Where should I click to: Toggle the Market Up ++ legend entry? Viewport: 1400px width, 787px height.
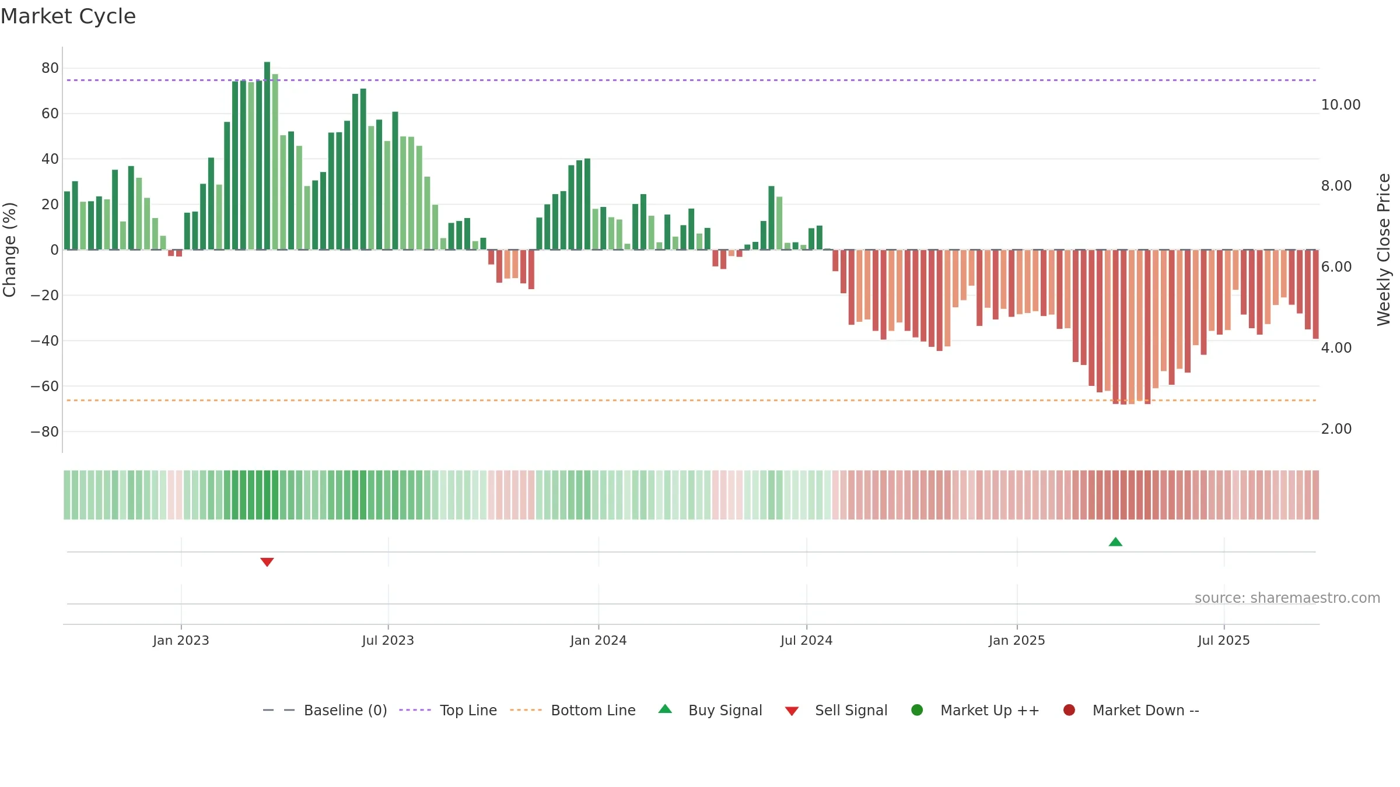click(x=975, y=710)
